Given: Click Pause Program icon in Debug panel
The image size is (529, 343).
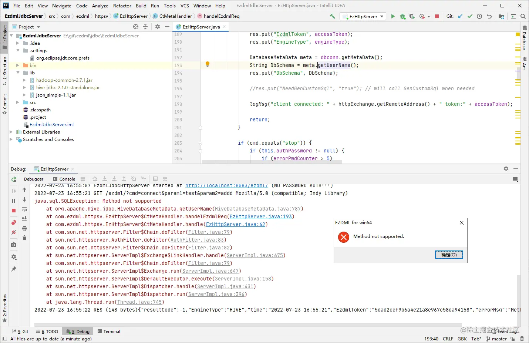Looking at the screenshot, I should (14, 201).
